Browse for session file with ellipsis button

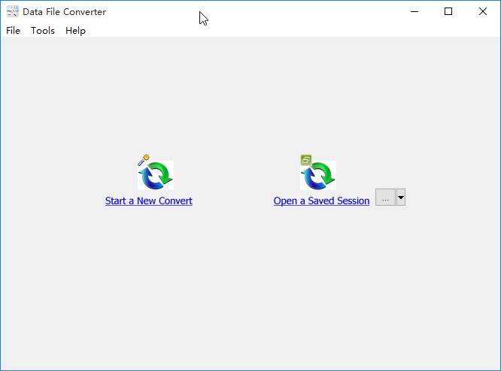pyautogui.click(x=385, y=198)
